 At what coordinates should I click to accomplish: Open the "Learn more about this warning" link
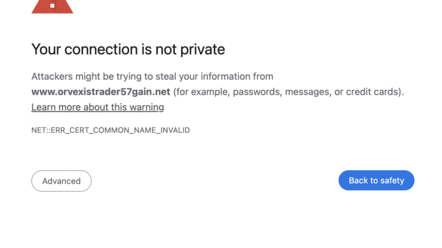97,107
